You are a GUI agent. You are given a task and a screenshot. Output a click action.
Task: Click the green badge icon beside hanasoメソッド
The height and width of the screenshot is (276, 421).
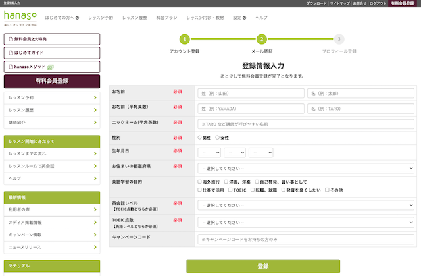pos(51,67)
